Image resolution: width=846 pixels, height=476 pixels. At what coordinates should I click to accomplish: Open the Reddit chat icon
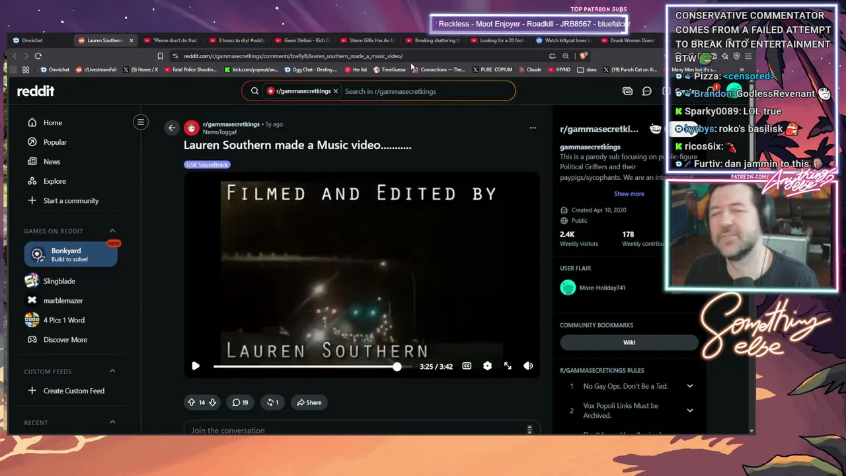(647, 91)
